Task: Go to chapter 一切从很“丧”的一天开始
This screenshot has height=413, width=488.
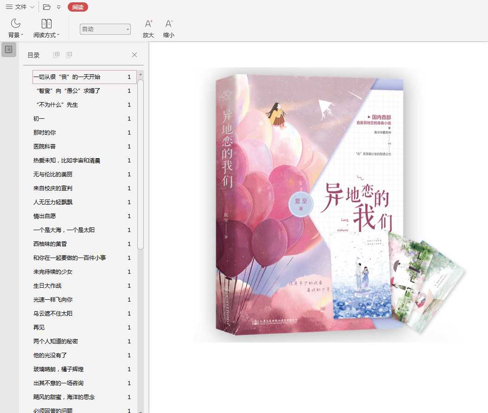Action: [x=84, y=77]
